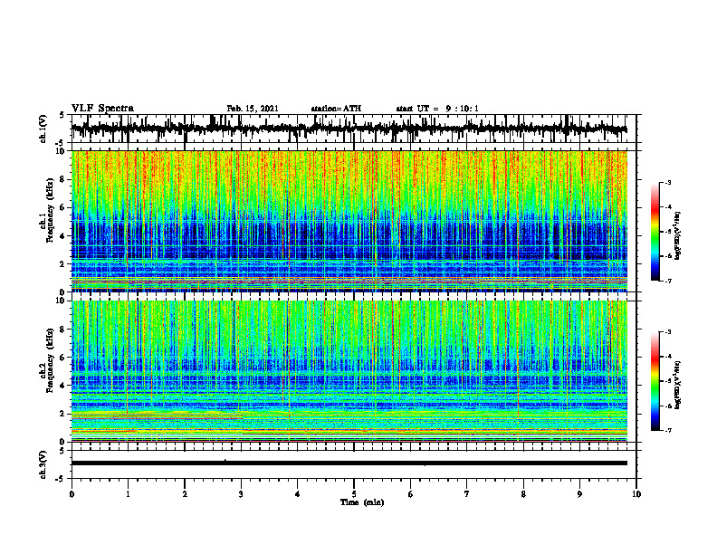Click time axis tick label '3'
Image resolution: width=717 pixels, height=554 pixels.
point(241,494)
